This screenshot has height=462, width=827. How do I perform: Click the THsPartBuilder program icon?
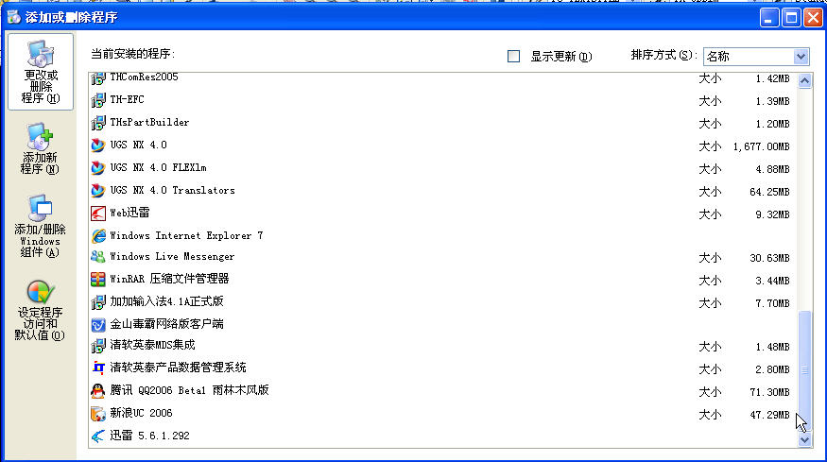click(98, 123)
